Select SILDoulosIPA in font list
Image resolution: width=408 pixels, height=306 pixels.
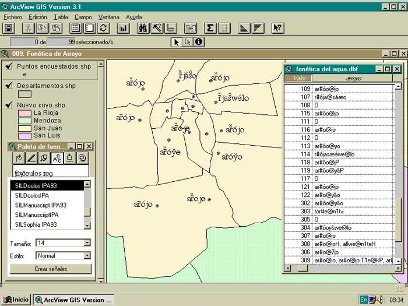(47, 195)
